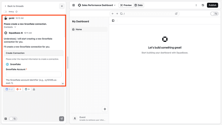Viewport: 222px width, 125px height.
Task: Click the back arrow in preview browser bar
Action: [x=113, y=14]
